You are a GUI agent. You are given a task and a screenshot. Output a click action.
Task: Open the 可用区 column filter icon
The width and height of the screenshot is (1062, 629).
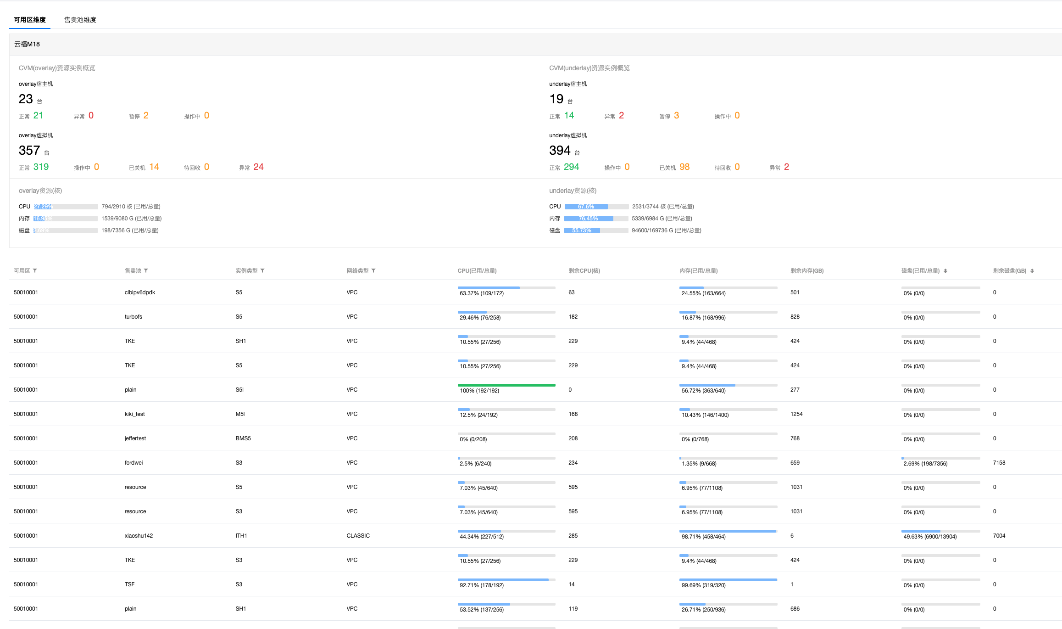coord(35,271)
